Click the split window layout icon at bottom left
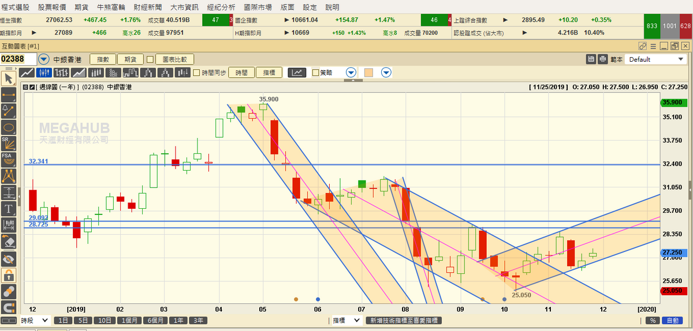Image resolution: width=693 pixels, height=331 pixels. (x=9, y=321)
